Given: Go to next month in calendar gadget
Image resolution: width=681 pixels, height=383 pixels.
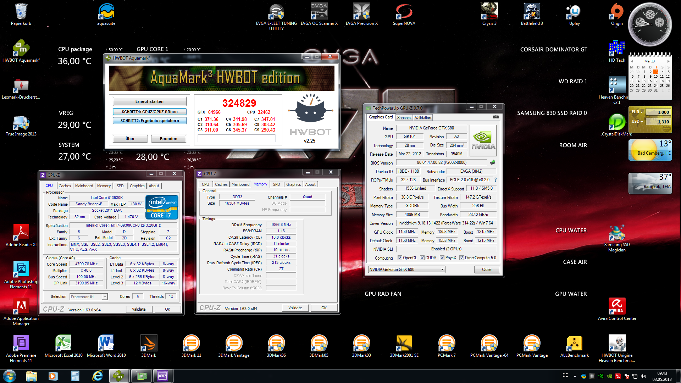Looking at the screenshot, I should pos(668,61).
